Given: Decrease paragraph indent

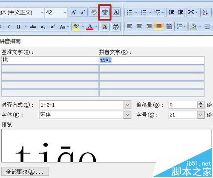Looking at the screenshot, I should pyautogui.click(x=171, y=12).
